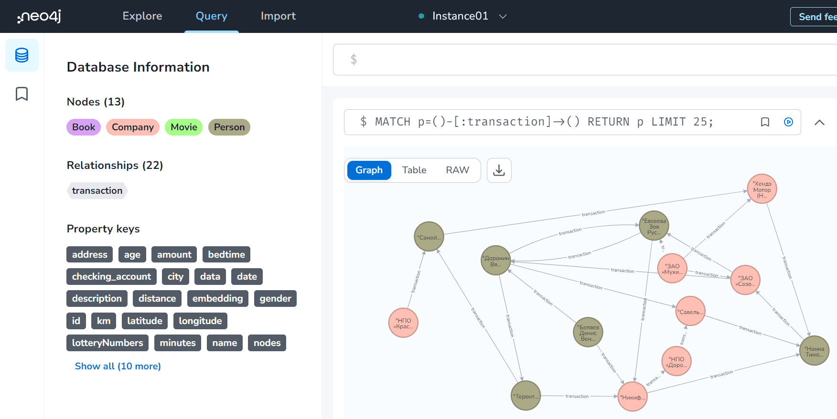Image resolution: width=837 pixels, height=419 pixels.
Task: Click the pink Company node label
Action: [x=132, y=127]
